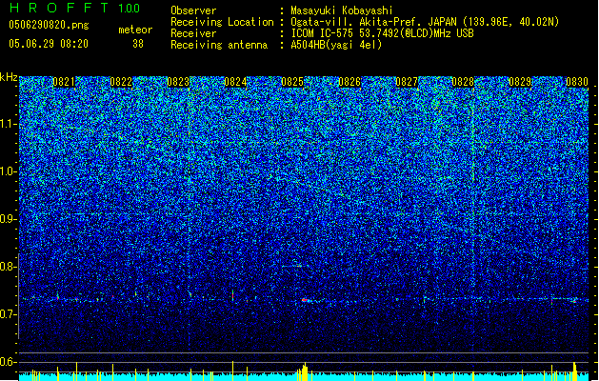Click the 0830 time marker label
This screenshot has width=599, height=381.
point(577,82)
